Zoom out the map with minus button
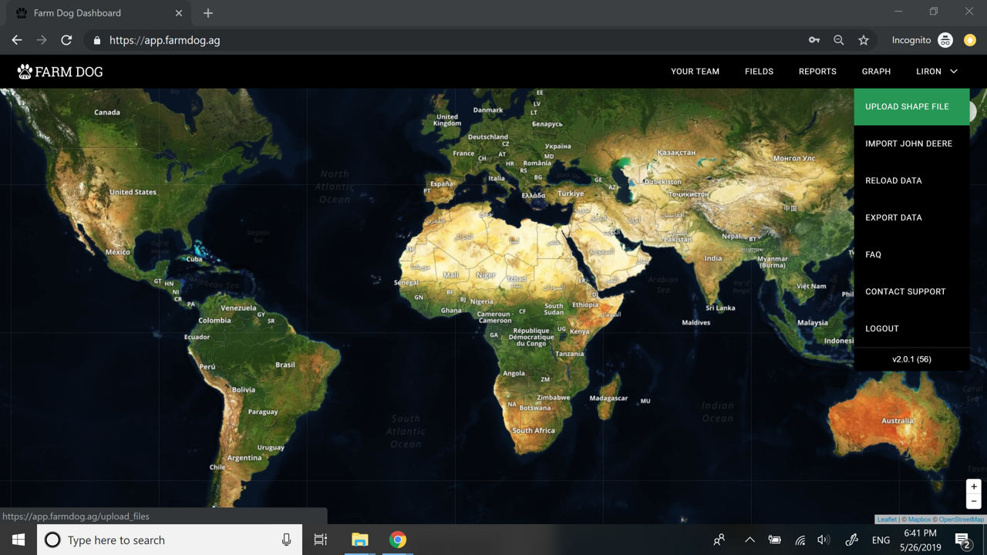The height and width of the screenshot is (555, 987). click(974, 502)
